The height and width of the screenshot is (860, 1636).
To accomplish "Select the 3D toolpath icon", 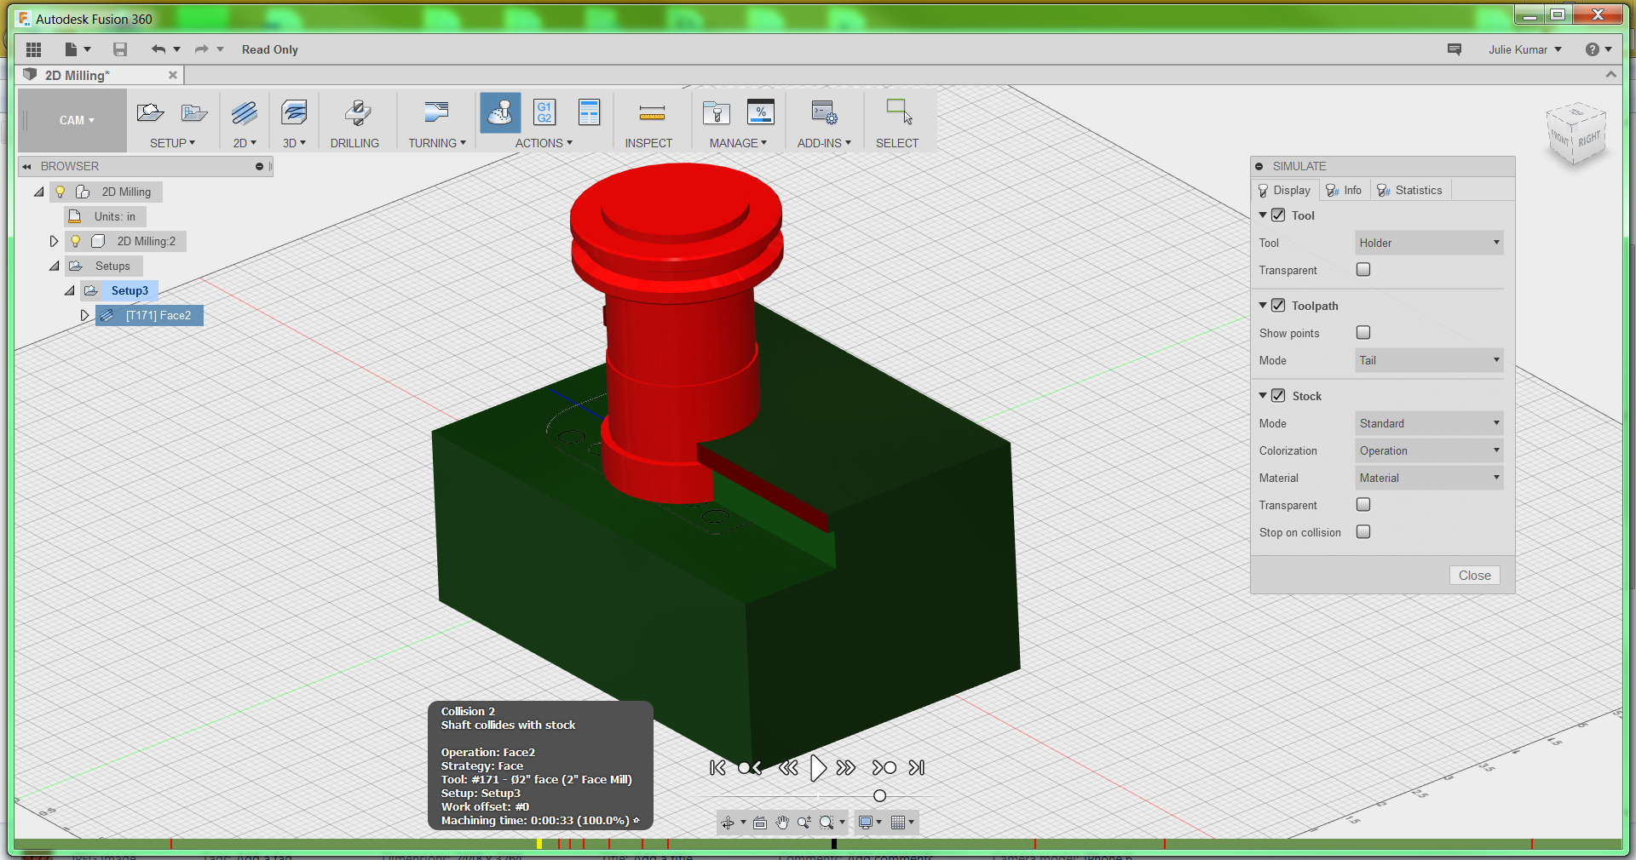I will 294,112.
